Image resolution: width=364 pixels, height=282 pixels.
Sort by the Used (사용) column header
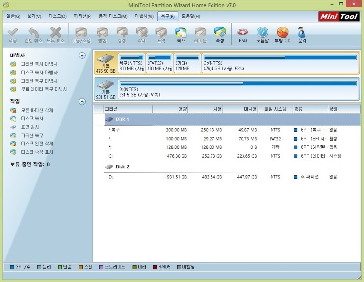[205, 109]
